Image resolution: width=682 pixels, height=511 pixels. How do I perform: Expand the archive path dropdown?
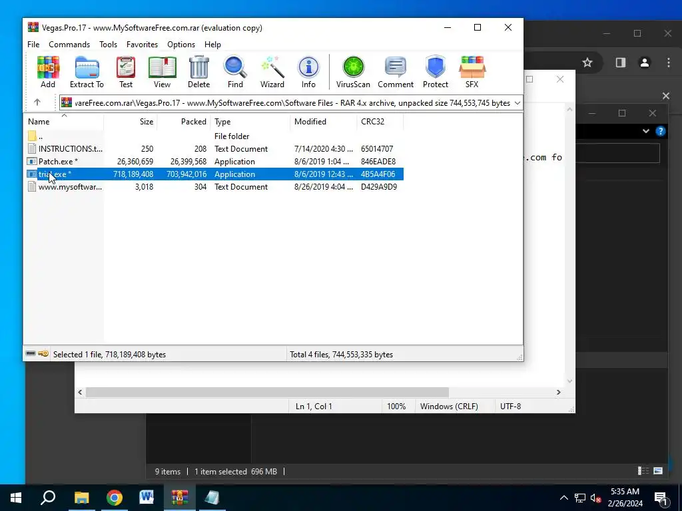[517, 103]
